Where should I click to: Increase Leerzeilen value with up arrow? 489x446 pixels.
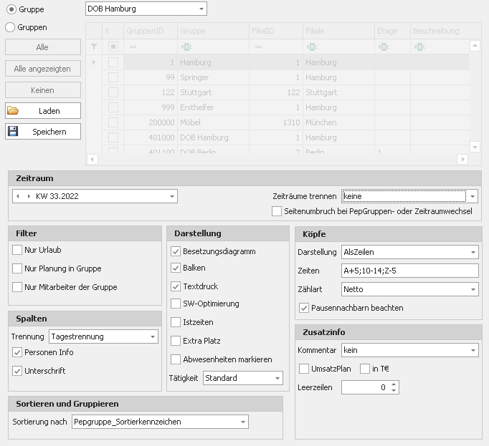point(394,384)
